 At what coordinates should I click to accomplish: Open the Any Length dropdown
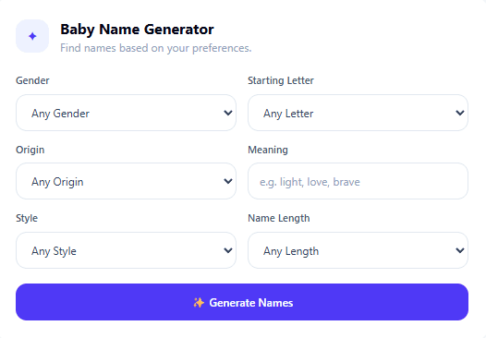358,250
